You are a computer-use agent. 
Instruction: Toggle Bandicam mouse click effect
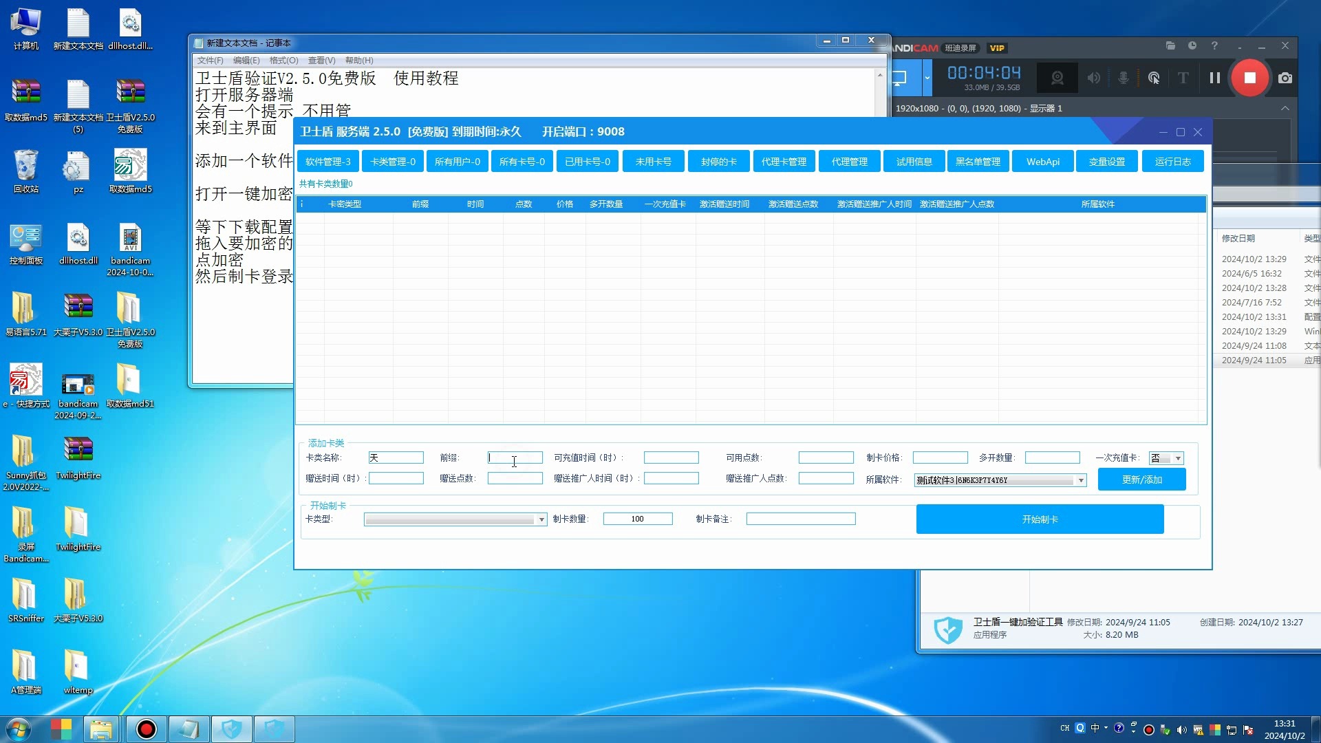pyautogui.click(x=1154, y=78)
